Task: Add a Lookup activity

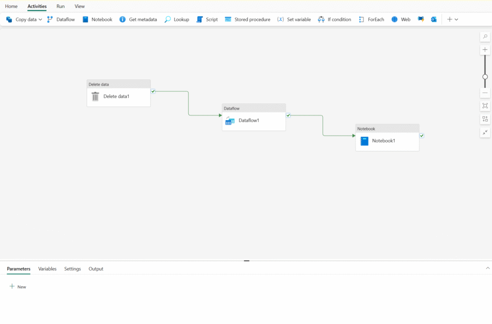Action: (x=177, y=19)
